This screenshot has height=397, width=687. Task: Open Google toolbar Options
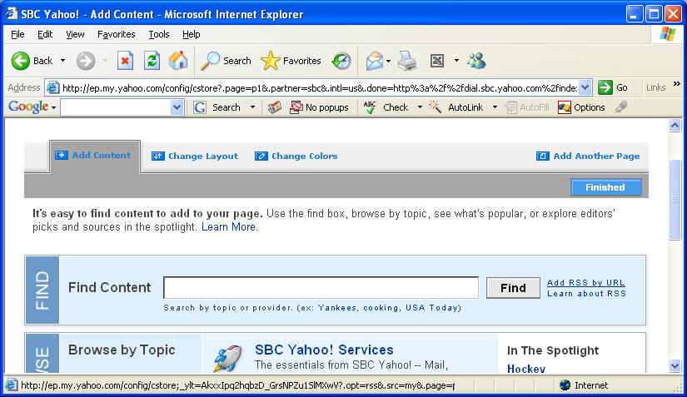tap(581, 107)
